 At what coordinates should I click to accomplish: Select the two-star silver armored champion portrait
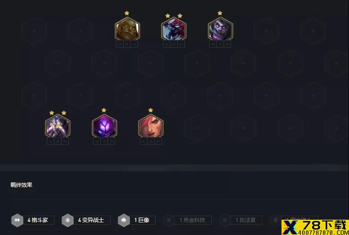[x=58, y=126]
